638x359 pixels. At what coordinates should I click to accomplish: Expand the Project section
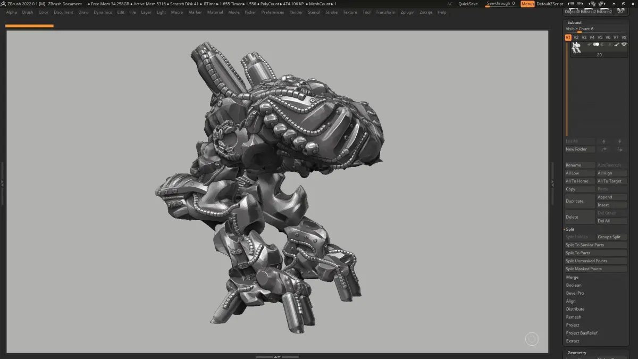click(x=573, y=325)
